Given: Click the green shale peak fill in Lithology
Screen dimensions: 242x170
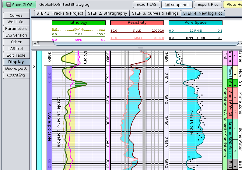Looking at the screenshot, I should coord(80,84).
